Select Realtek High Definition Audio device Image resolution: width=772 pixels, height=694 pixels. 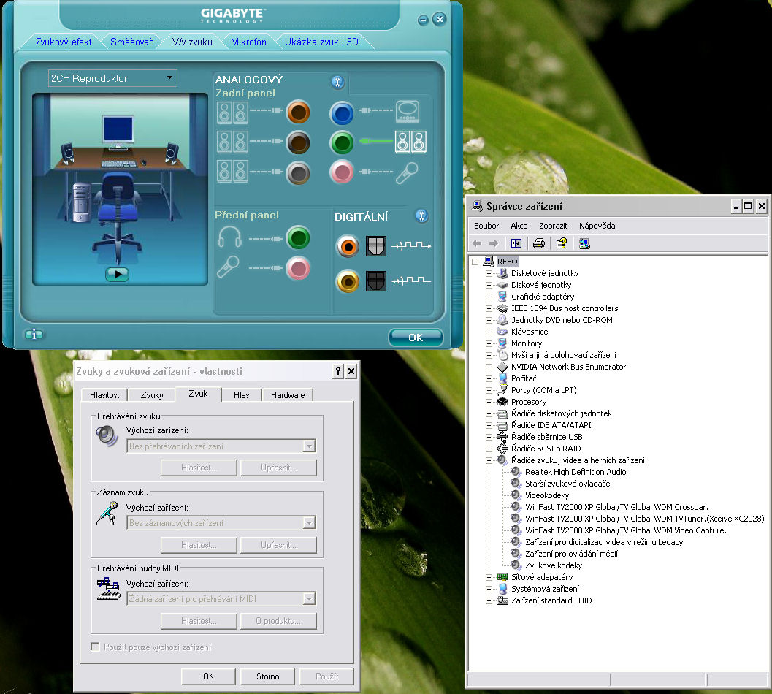(x=575, y=472)
